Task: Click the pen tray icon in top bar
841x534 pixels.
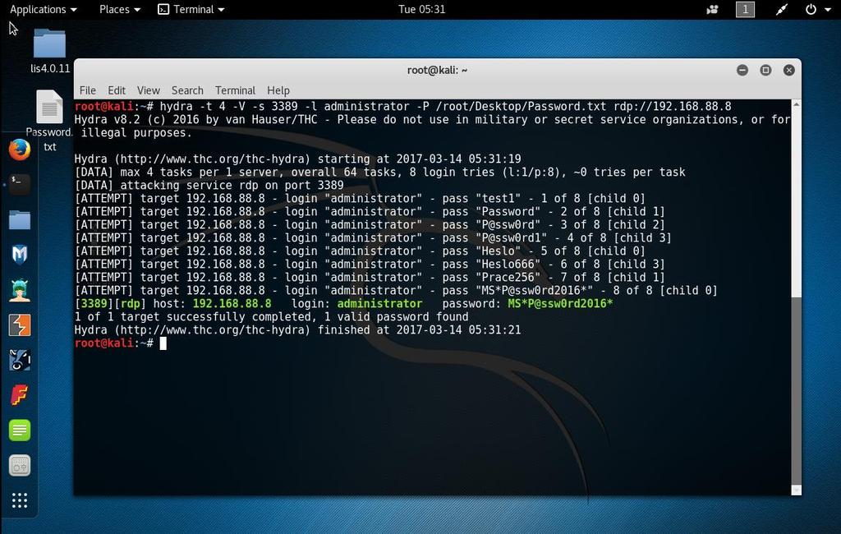Action: [x=782, y=9]
